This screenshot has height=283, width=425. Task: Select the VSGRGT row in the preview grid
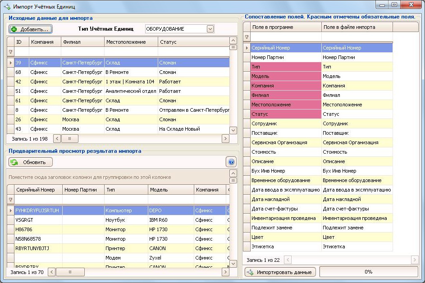pyautogui.click(x=38, y=220)
